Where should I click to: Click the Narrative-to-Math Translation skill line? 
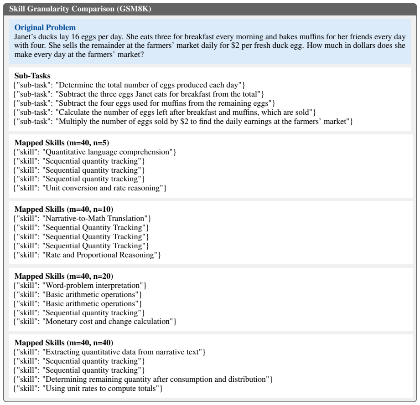(82, 219)
